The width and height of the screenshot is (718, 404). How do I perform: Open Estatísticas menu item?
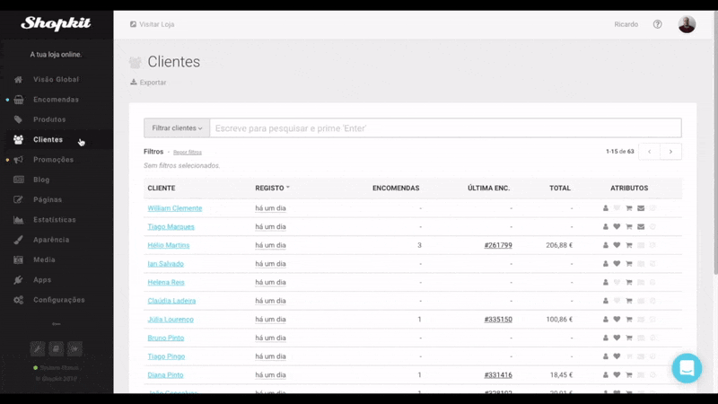click(57, 220)
